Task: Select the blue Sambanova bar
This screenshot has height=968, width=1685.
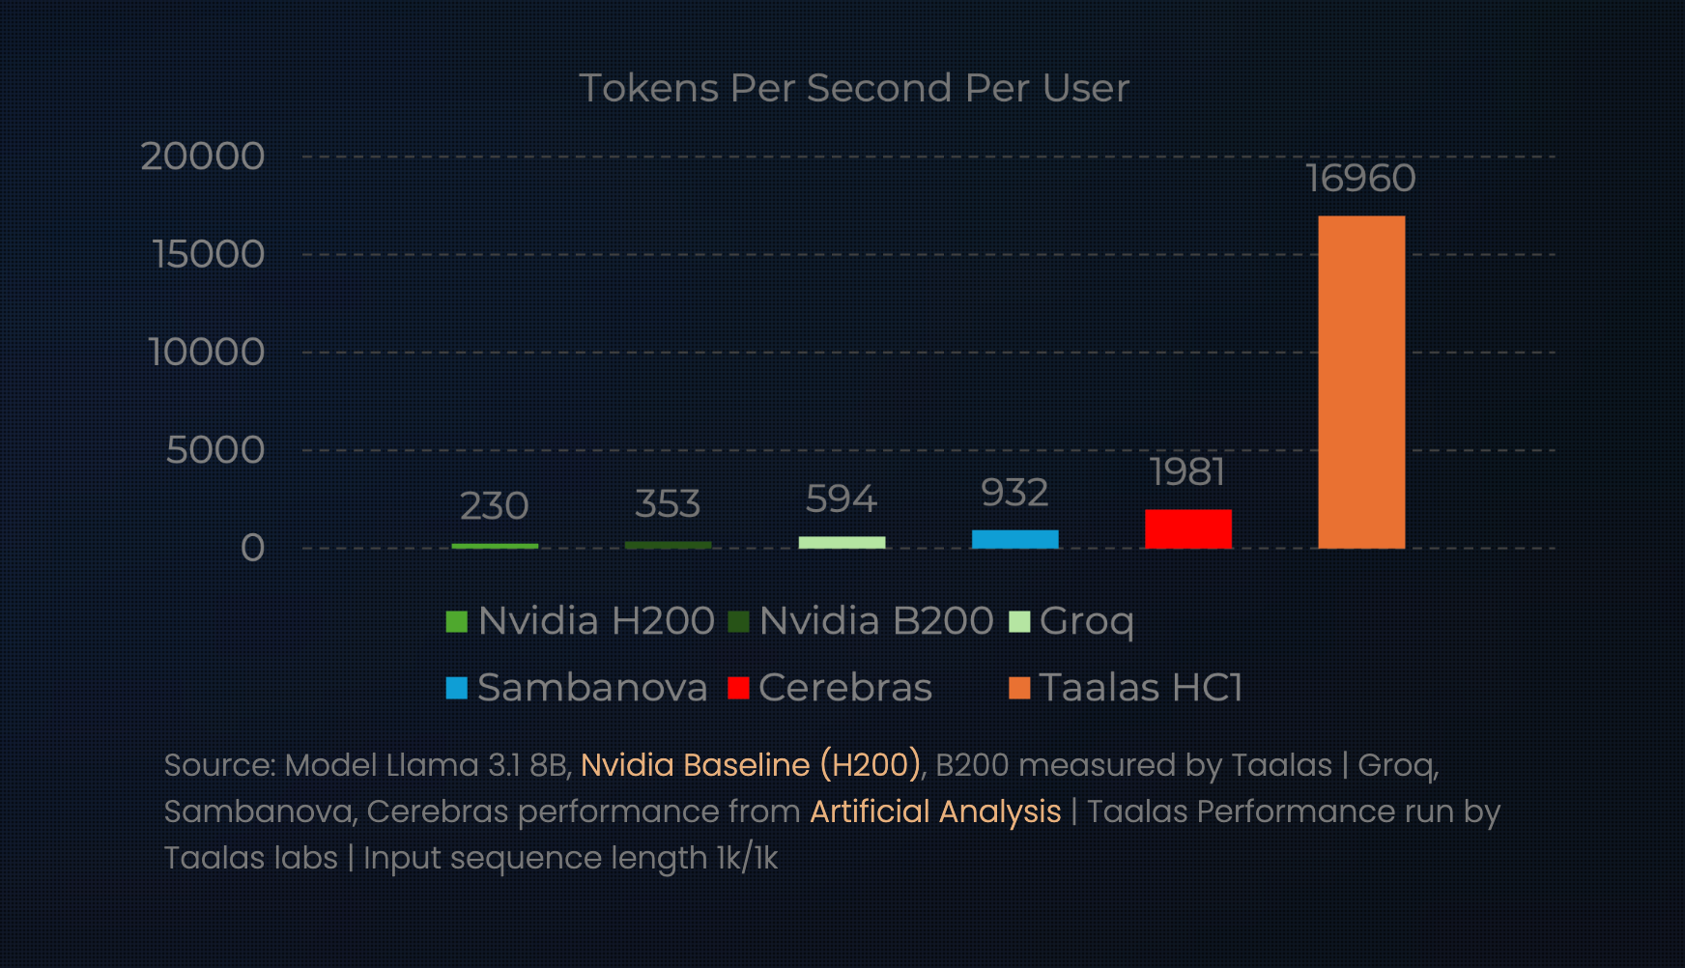Action: click(x=1014, y=539)
